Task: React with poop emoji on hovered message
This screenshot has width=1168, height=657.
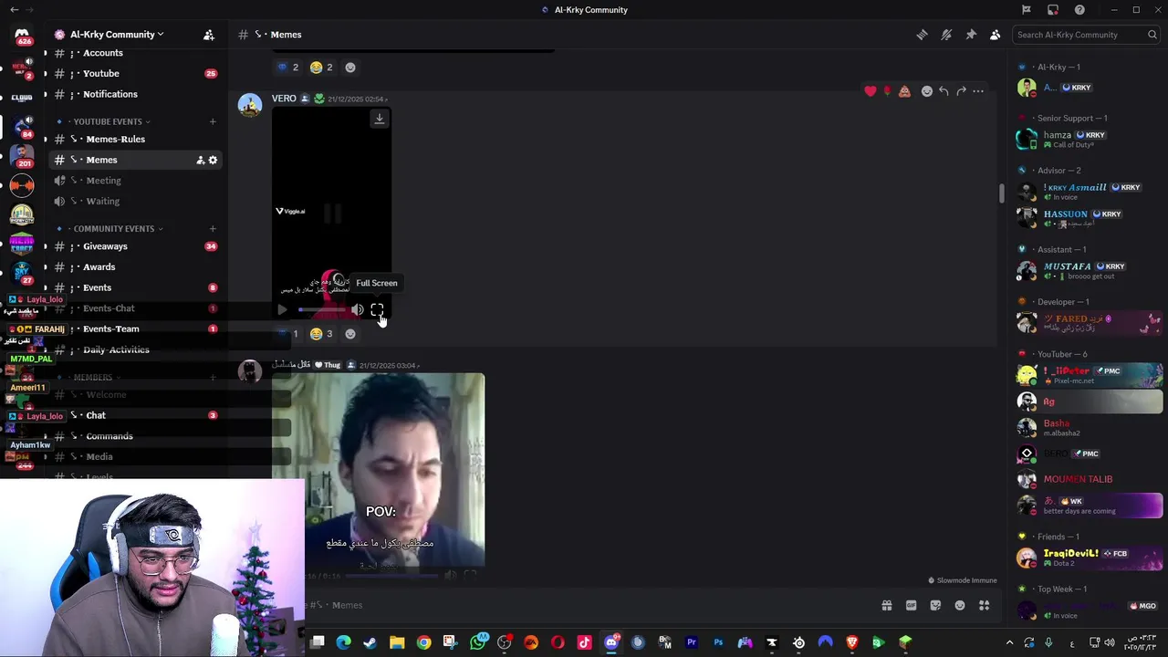Action: (904, 91)
